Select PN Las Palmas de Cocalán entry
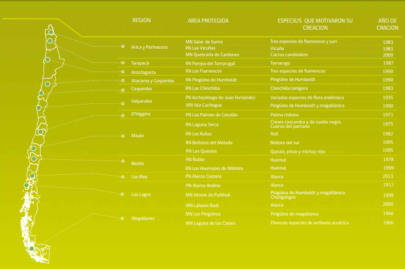This screenshot has height=269, width=405. (x=211, y=115)
